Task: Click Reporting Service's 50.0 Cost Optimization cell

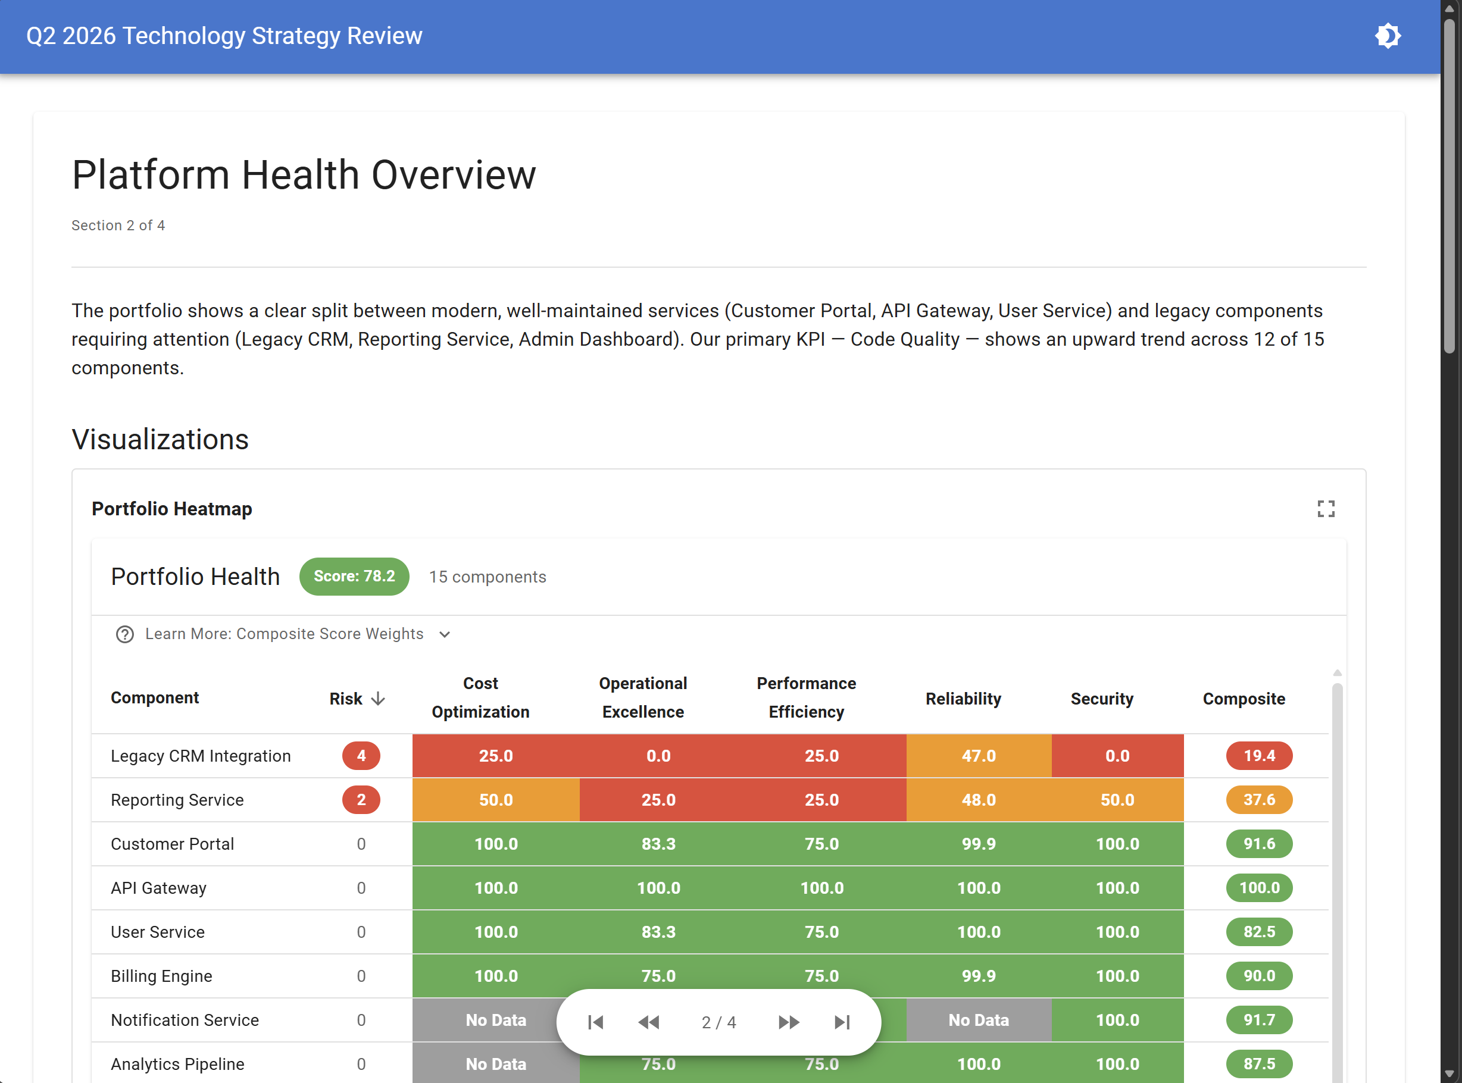Action: [x=496, y=800]
